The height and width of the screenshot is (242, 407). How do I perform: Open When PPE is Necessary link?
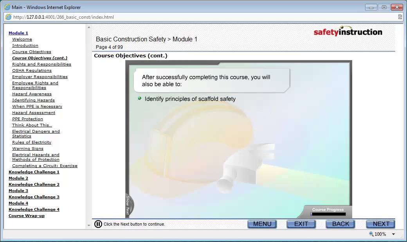click(37, 107)
